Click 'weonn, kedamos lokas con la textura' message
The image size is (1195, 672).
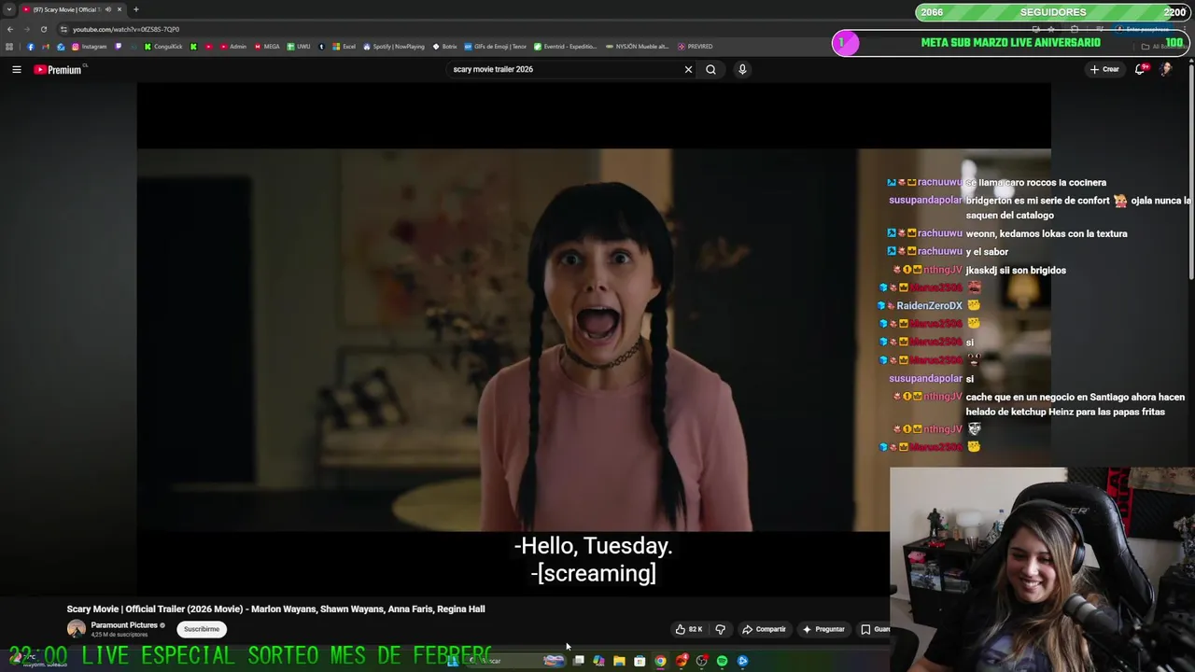coord(1047,233)
